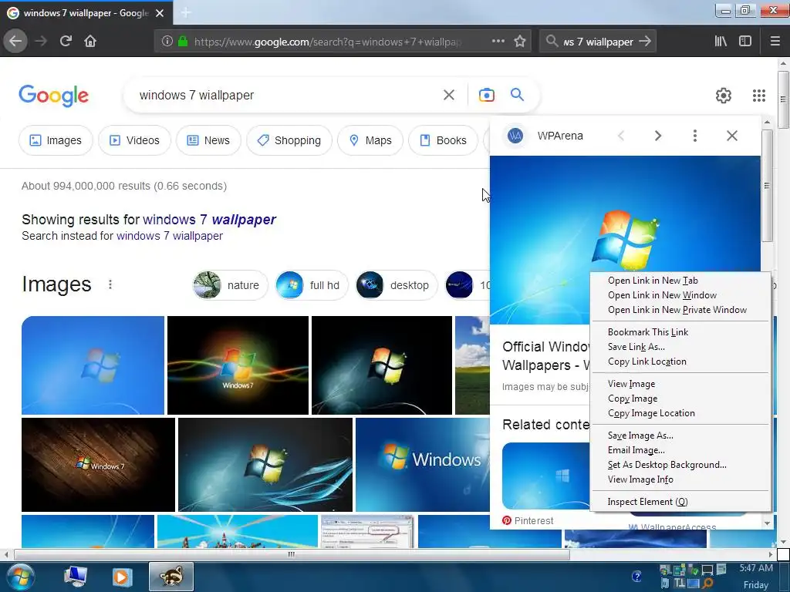Open the Google apps grid icon
790x592 pixels.
[x=759, y=95]
